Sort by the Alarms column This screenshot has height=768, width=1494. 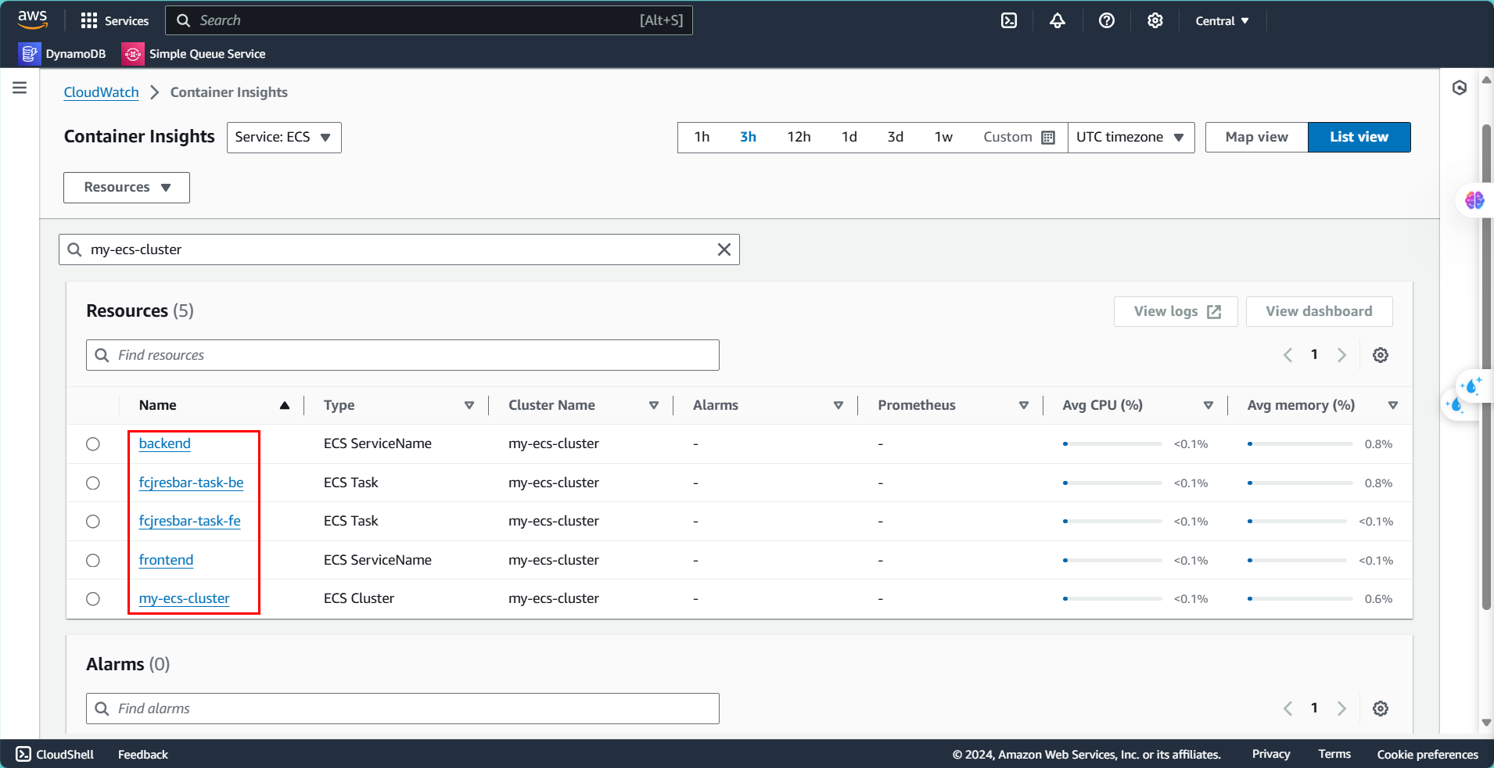[x=839, y=405]
